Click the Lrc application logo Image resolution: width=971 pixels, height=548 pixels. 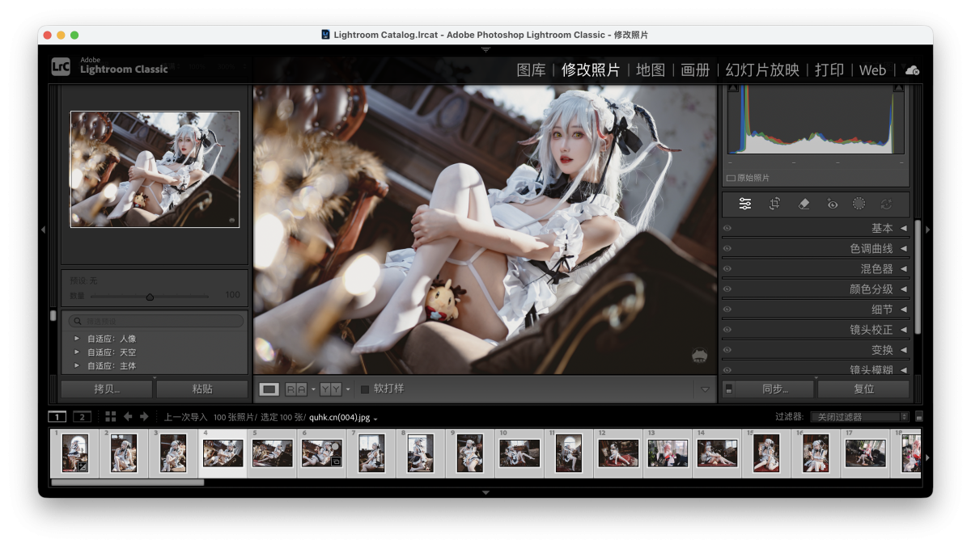click(x=61, y=67)
